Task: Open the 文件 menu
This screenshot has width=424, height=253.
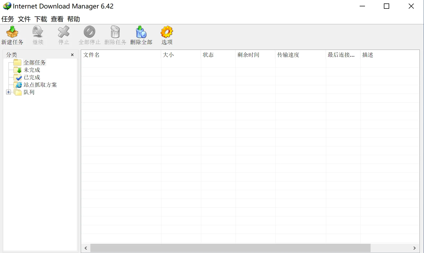Action: [x=24, y=19]
